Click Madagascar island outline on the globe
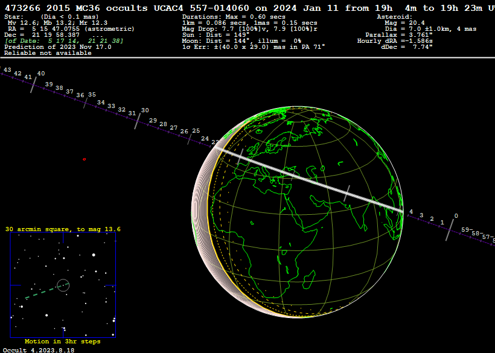This screenshot has width=495, height=353. pyautogui.click(x=309, y=280)
